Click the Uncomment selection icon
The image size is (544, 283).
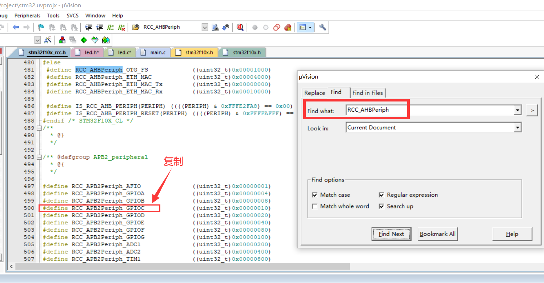[121, 27]
